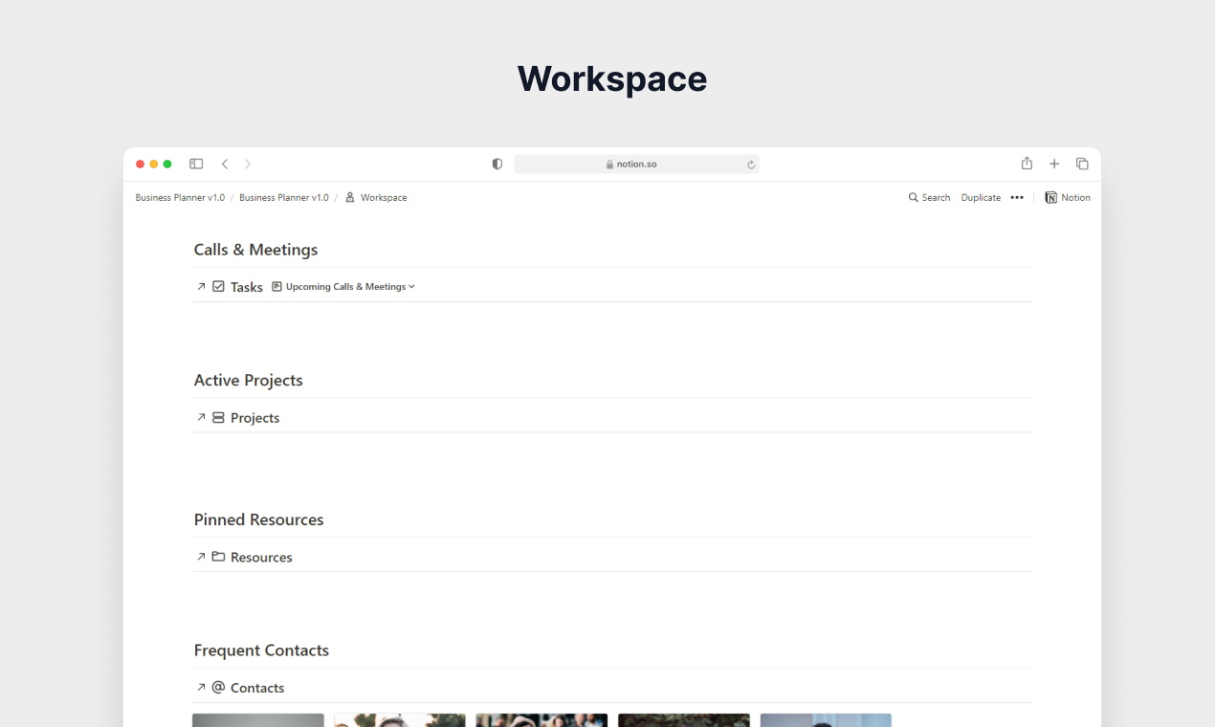Click the @ icon beside Contacts
Image resolution: width=1215 pixels, height=727 pixels.
click(x=218, y=687)
